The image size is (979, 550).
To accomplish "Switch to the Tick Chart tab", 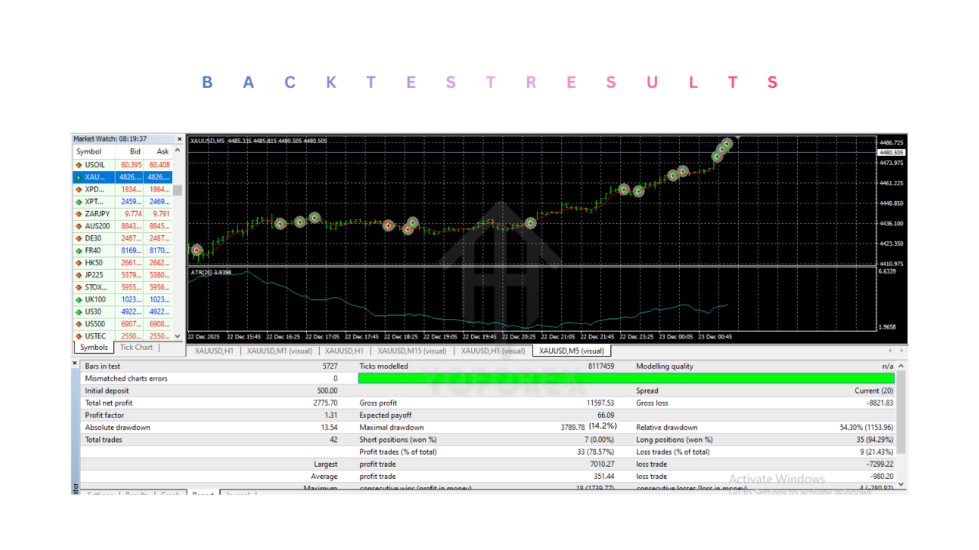I will pos(136,347).
